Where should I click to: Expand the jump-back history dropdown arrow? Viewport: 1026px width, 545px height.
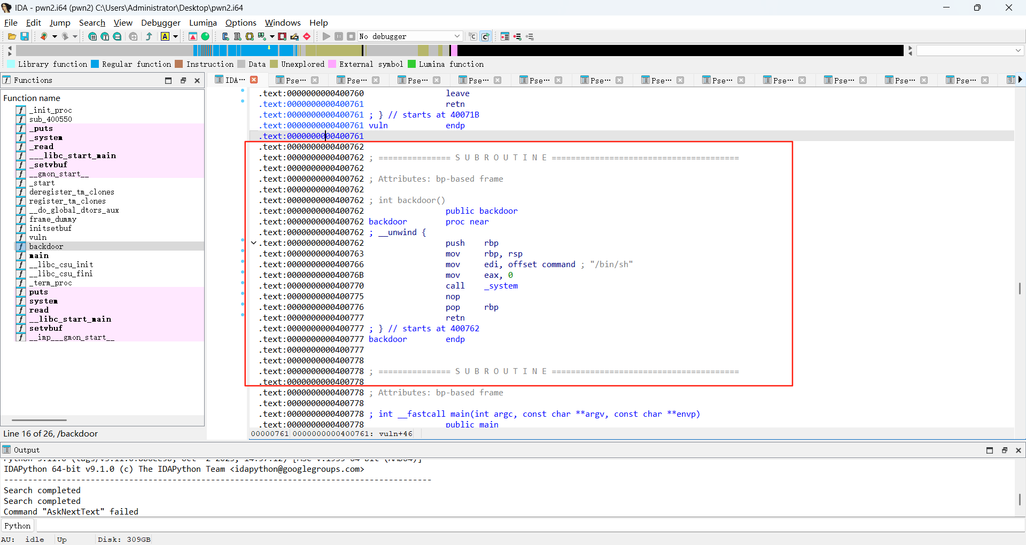(55, 36)
